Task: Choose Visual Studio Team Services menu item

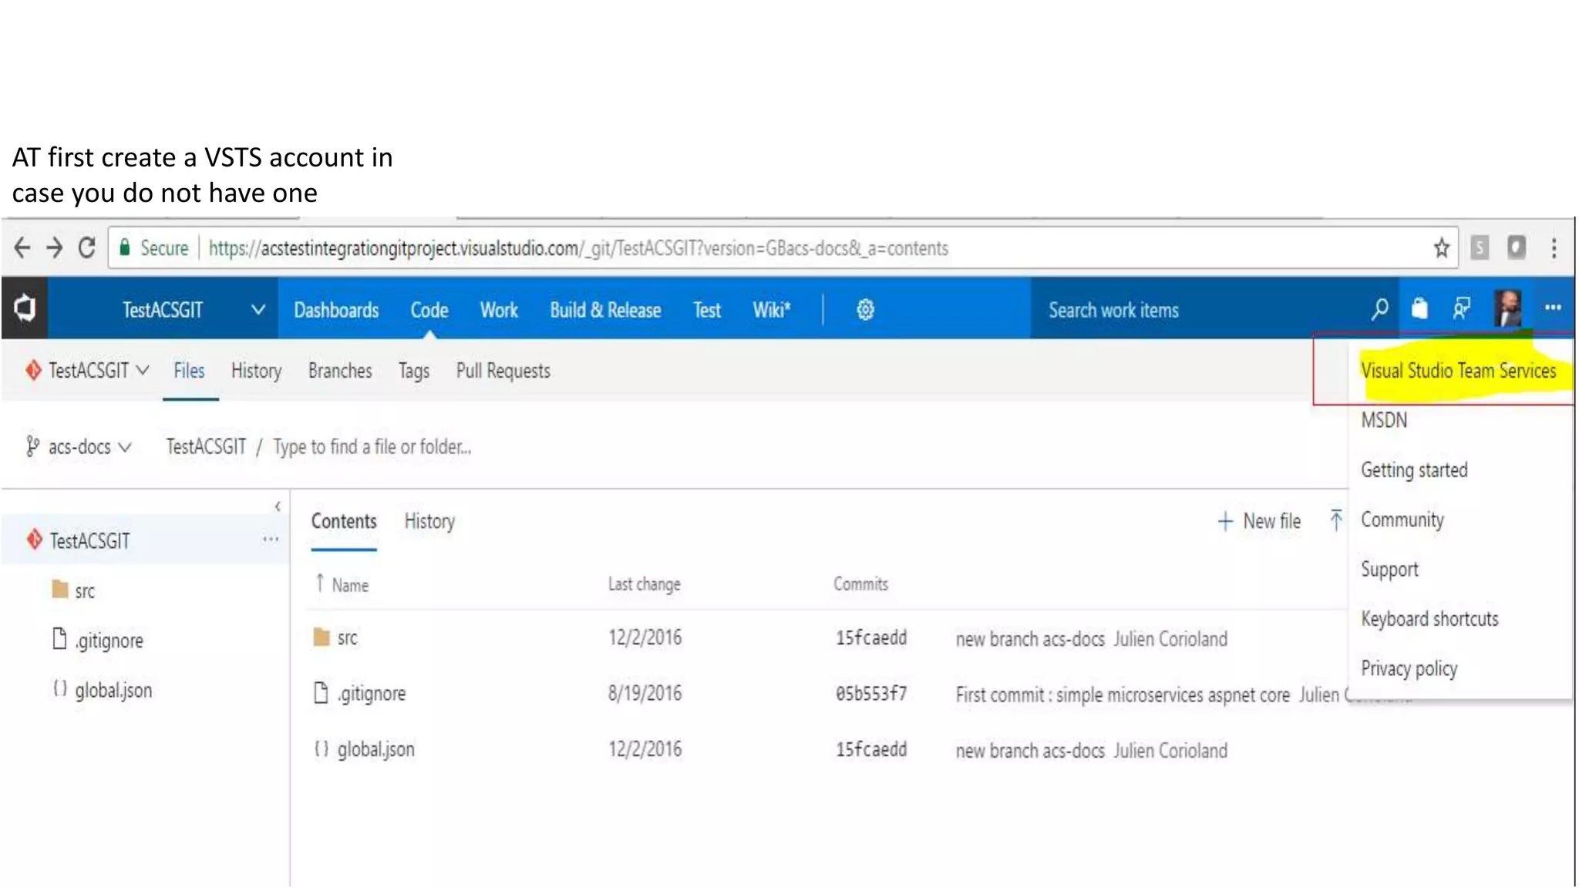Action: pyautogui.click(x=1458, y=371)
